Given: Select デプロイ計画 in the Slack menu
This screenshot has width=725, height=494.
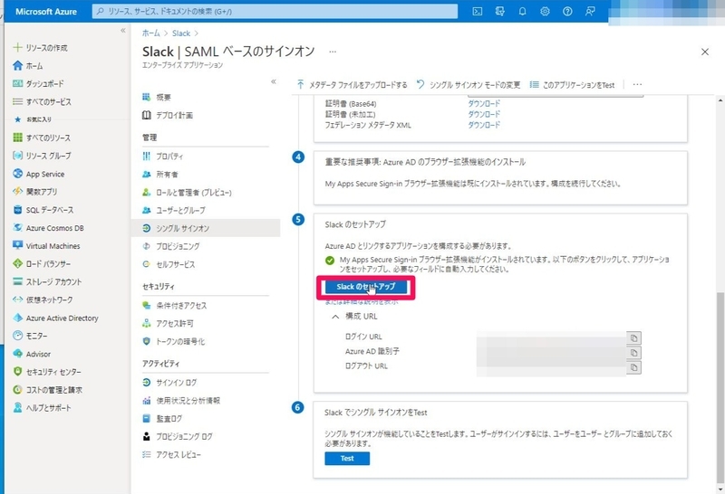Looking at the screenshot, I should point(168,115).
